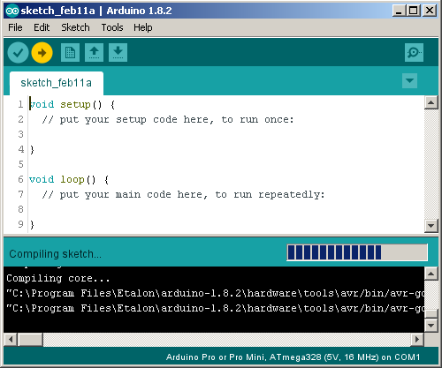The height and width of the screenshot is (368, 442).
Task: Click the Verify checkmark button
Action: point(18,53)
